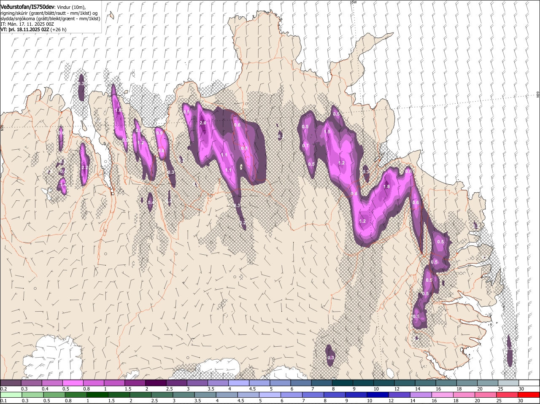Select the 0.1 pale green swatch in lower legend

tap(11, 395)
